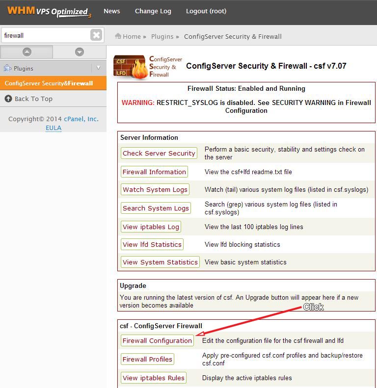Click the Watch System Logs button
The image size is (377, 388).
tap(155, 189)
